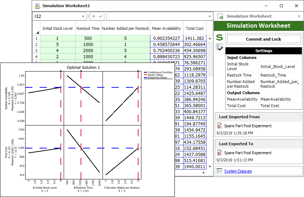Select the Total Cost column header
This screenshot has width=304, height=197.
[x=194, y=28]
